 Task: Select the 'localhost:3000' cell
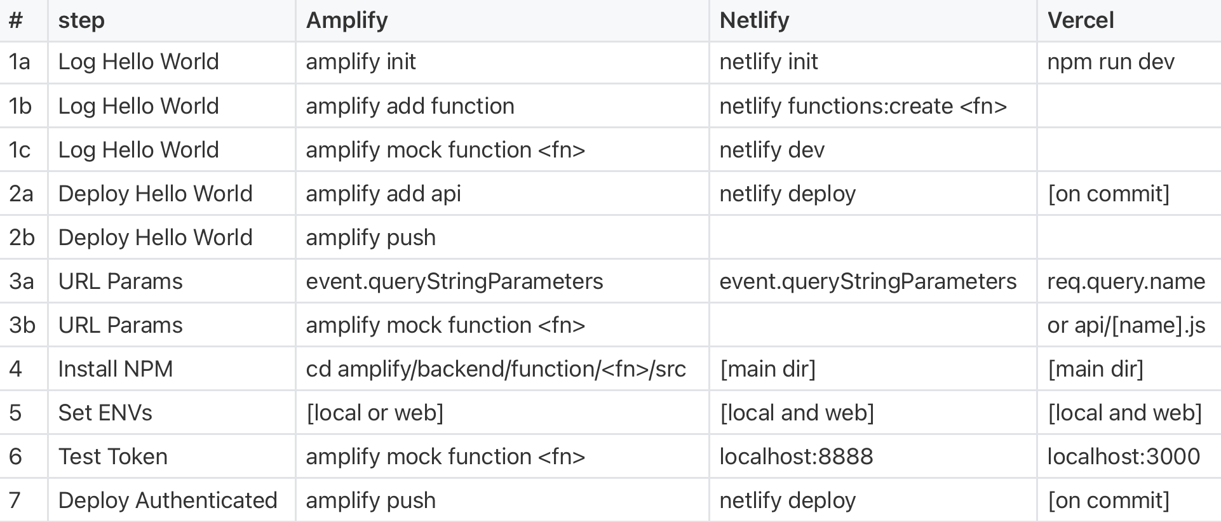click(x=1123, y=457)
